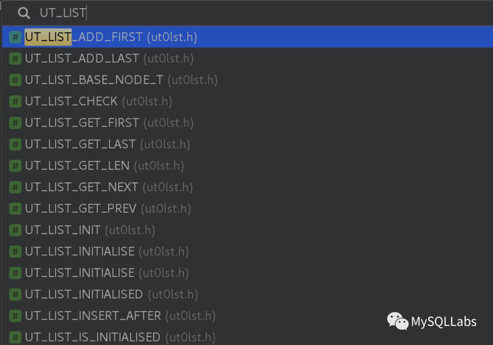Screen dimensions: 493x345
Task: Click hash icon next to UT_LIST_INIT
Action: (x=15, y=230)
